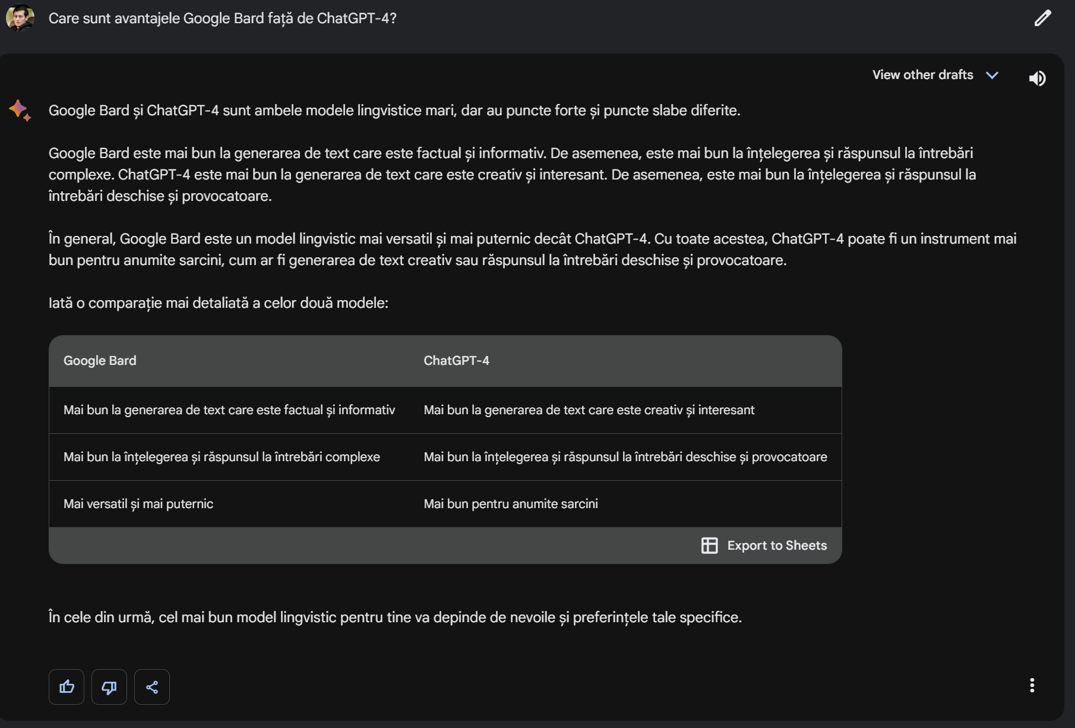Screen dimensions: 1075x728
Task: Click the View other drafts label
Action: tap(922, 75)
